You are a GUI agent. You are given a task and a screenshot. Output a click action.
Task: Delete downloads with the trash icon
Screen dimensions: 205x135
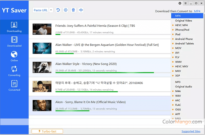point(73,10)
